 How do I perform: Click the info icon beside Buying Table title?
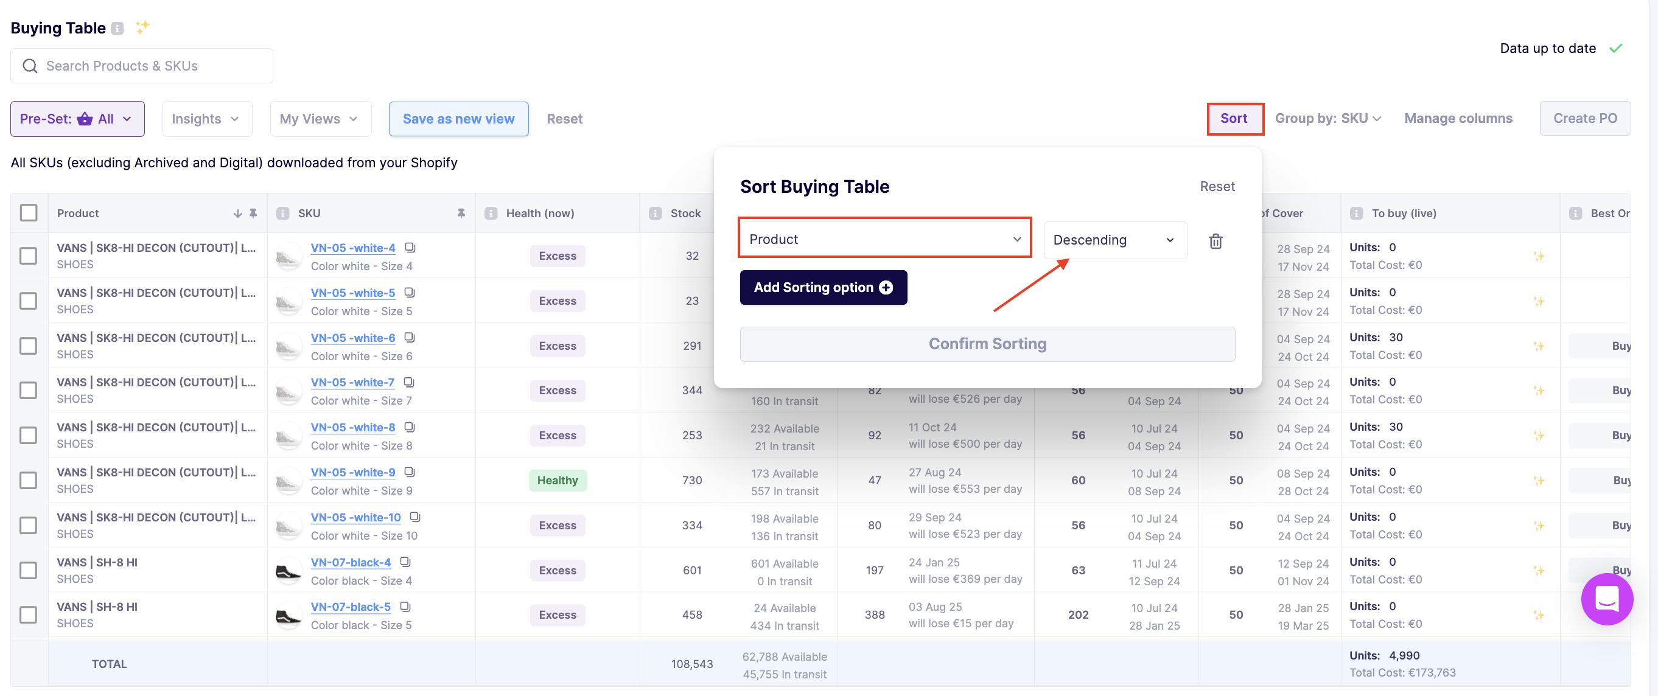(x=117, y=29)
